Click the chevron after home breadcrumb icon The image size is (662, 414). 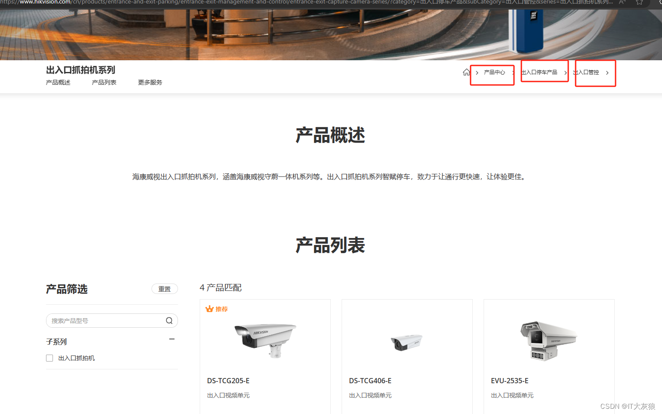coord(477,73)
